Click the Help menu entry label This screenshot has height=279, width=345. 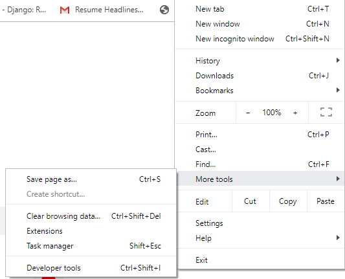coord(203,238)
